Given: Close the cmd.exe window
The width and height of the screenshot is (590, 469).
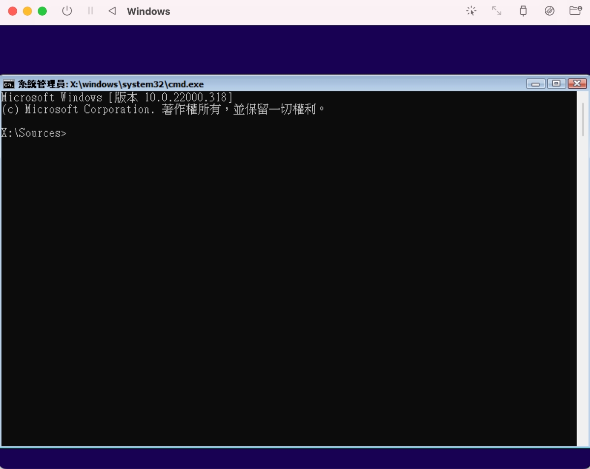Looking at the screenshot, I should point(577,84).
